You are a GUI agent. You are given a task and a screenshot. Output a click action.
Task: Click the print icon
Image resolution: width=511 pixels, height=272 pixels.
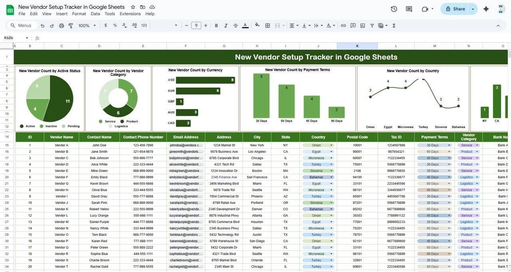(61, 26)
